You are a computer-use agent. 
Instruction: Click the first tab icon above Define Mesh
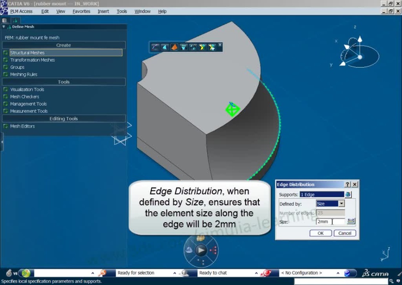tap(5, 21)
